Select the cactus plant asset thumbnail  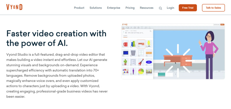[125, 62]
